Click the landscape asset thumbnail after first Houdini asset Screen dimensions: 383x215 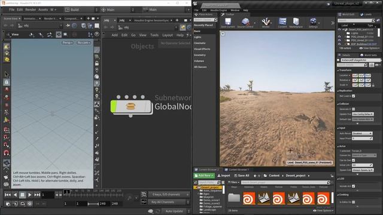pyautogui.click(x=264, y=198)
